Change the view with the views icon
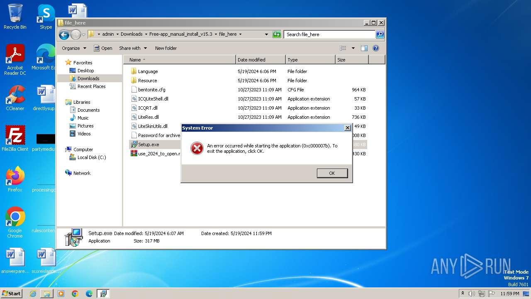This screenshot has width=531, height=299. coord(343,48)
